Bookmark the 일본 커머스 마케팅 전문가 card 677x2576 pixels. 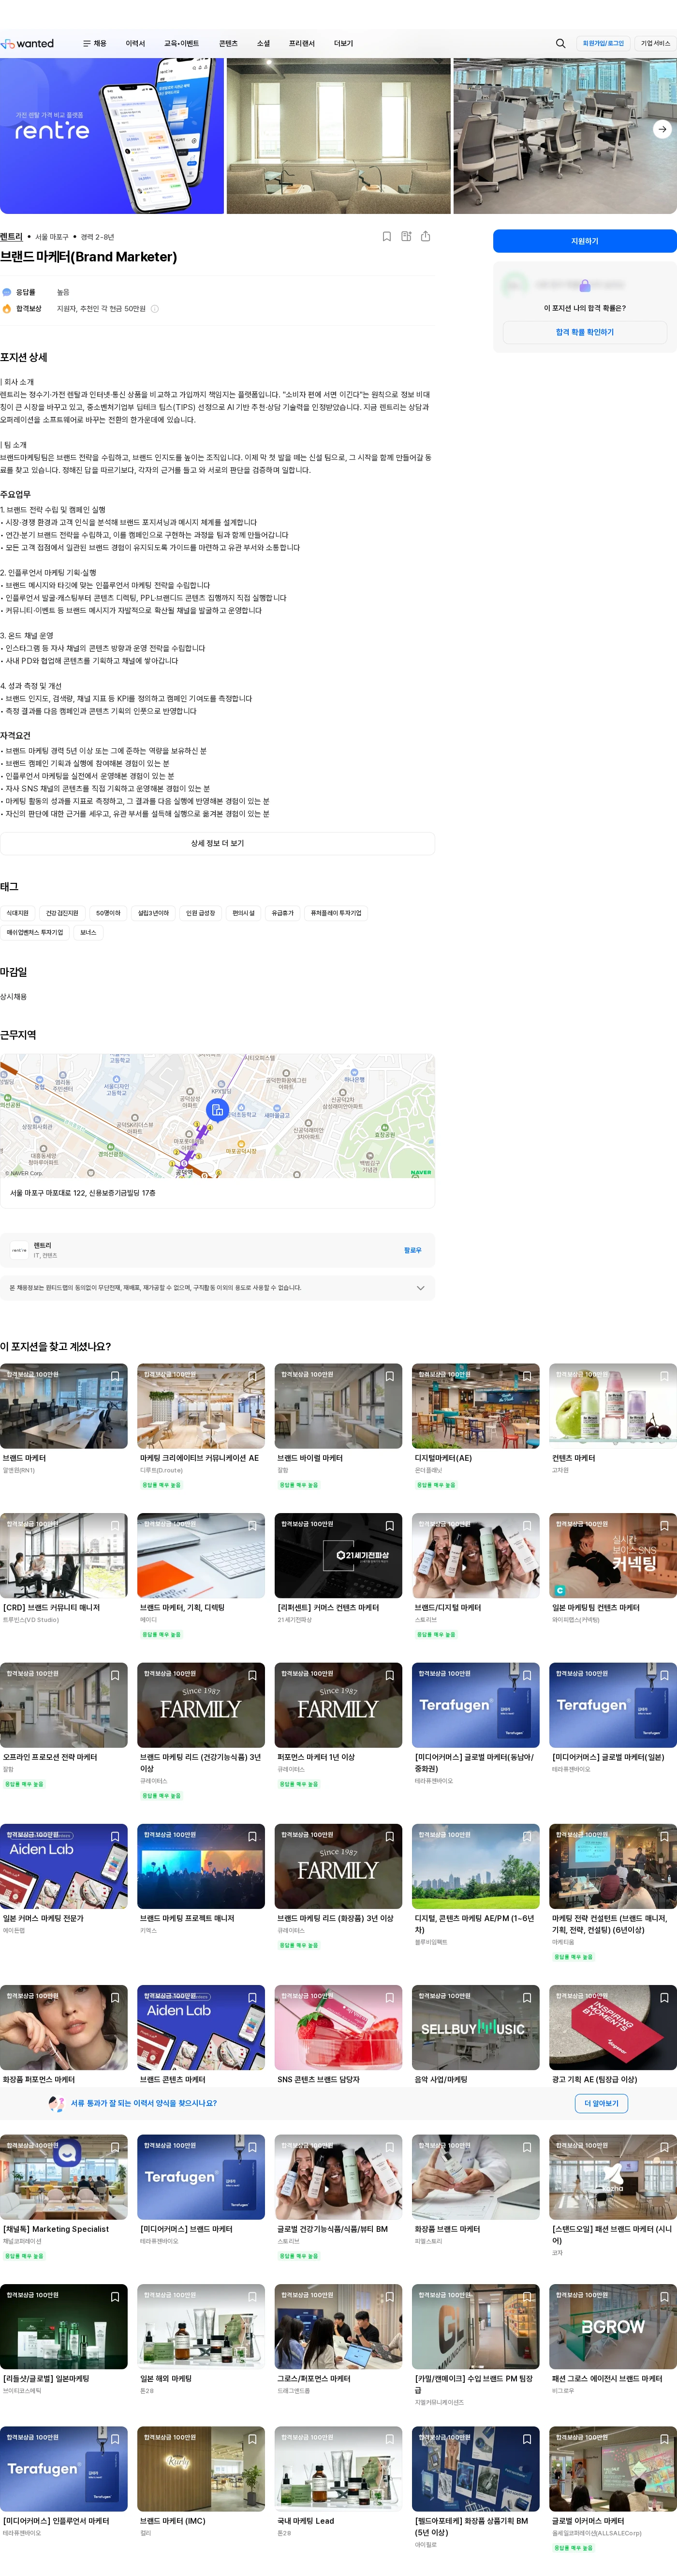click(x=115, y=1837)
